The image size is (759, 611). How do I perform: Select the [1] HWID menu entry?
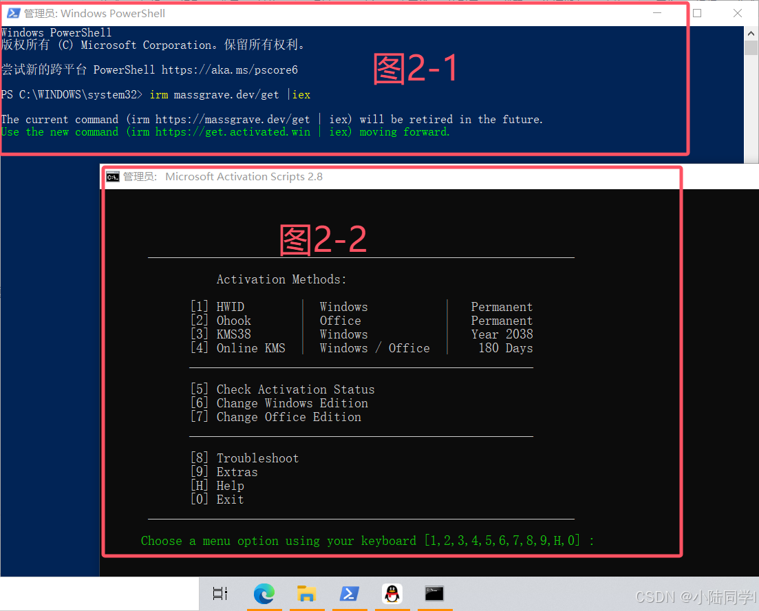point(217,306)
